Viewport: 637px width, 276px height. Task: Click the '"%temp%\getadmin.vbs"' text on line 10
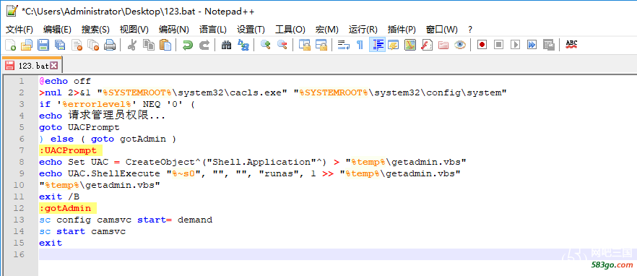[100, 186]
